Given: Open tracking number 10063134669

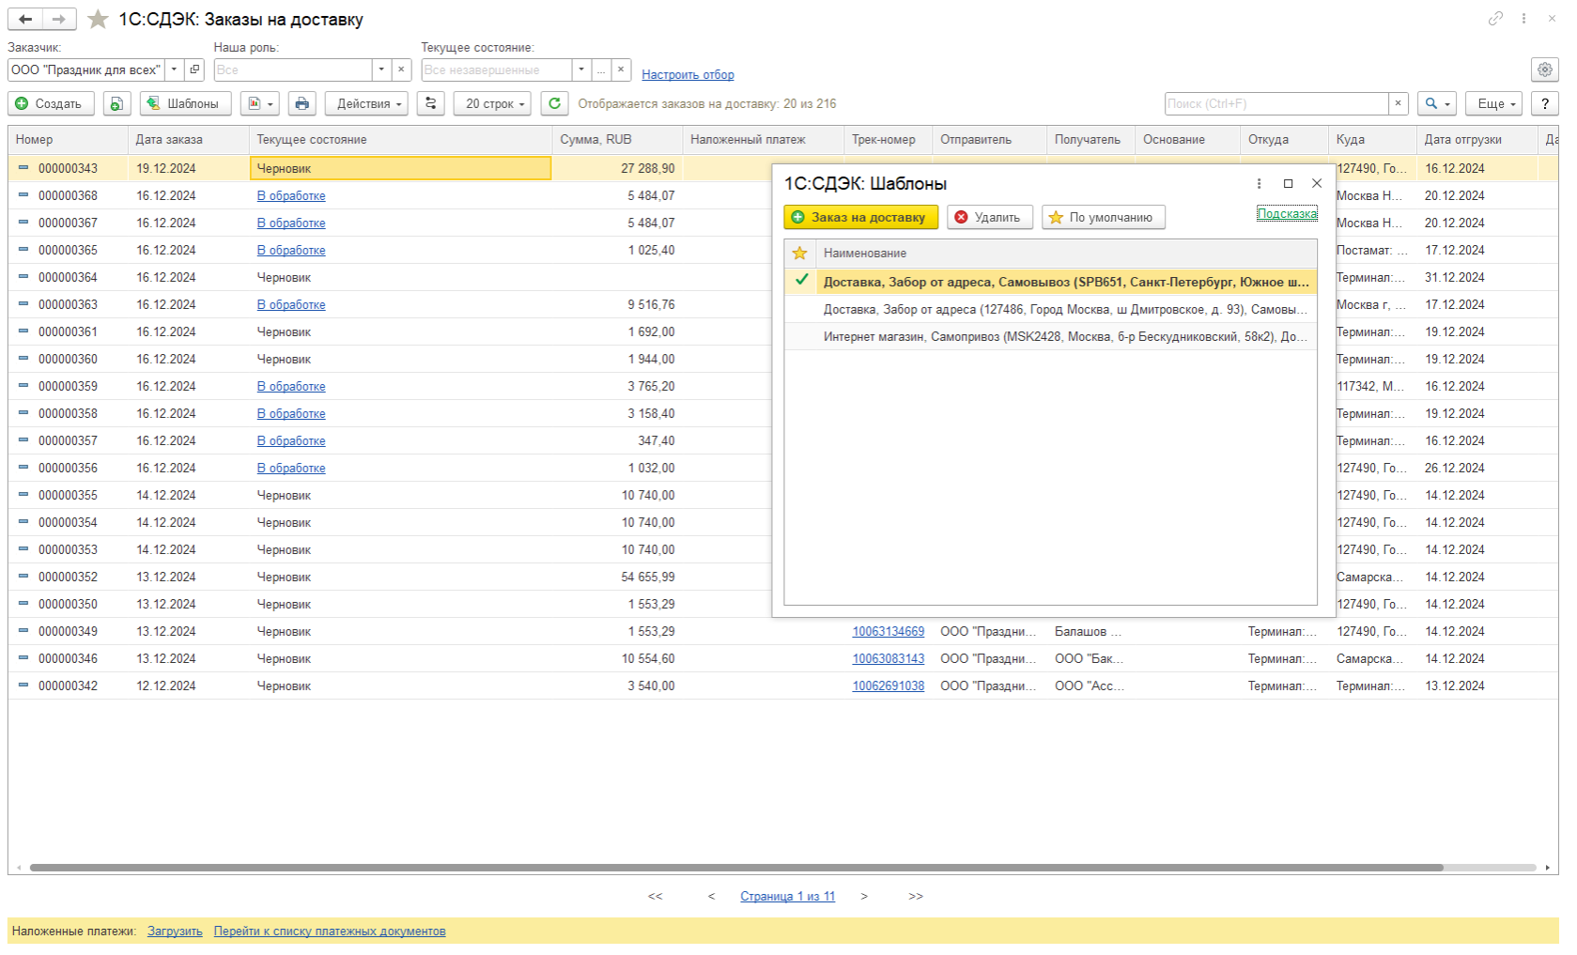Looking at the screenshot, I should pyautogui.click(x=888, y=632).
